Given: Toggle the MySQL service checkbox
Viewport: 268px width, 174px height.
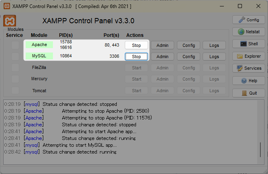Looking at the screenshot, I should coord(15,57).
